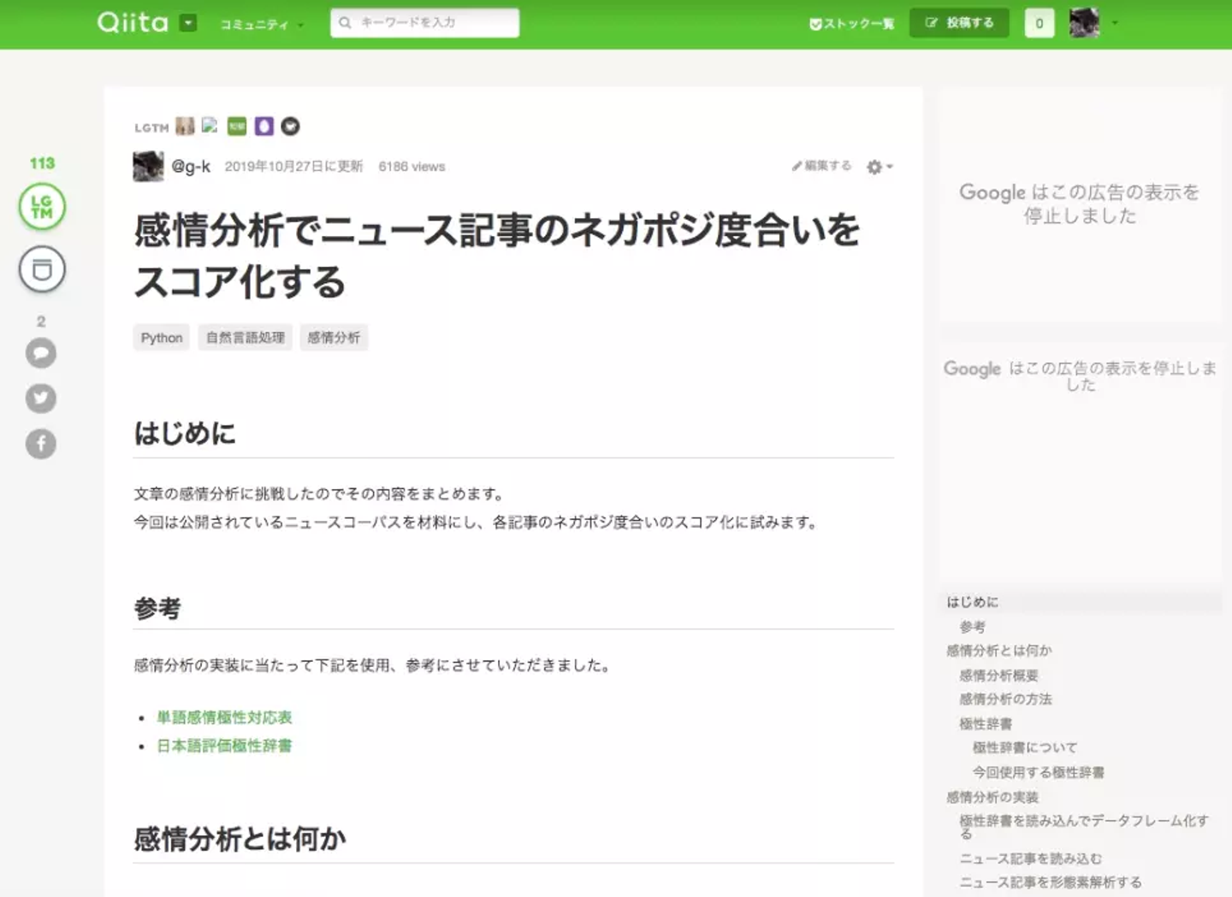Go to 感情分析の実装 in the table of contents
Screen dimensions: 1232x897
pos(992,797)
